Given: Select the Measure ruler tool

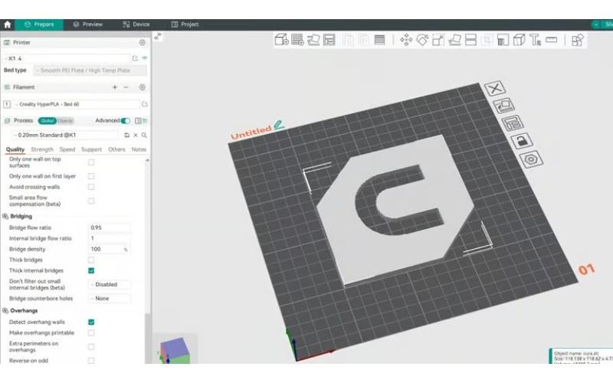Looking at the screenshot, I should coord(551,40).
